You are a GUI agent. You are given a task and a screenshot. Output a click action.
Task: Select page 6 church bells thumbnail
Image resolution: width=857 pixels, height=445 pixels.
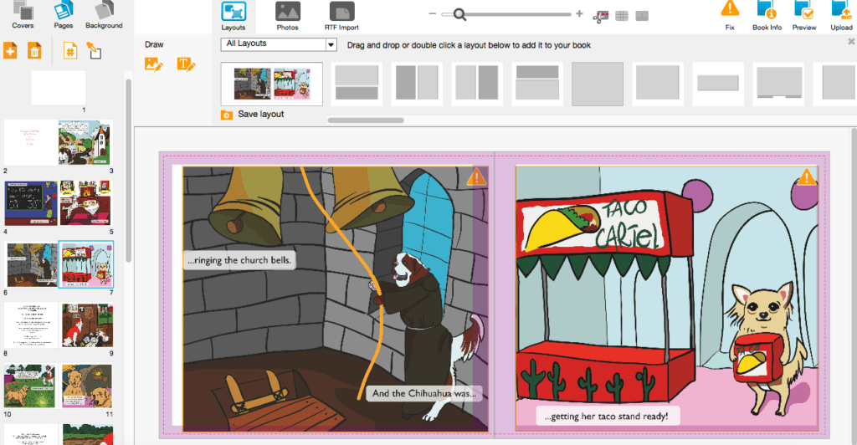(33, 265)
